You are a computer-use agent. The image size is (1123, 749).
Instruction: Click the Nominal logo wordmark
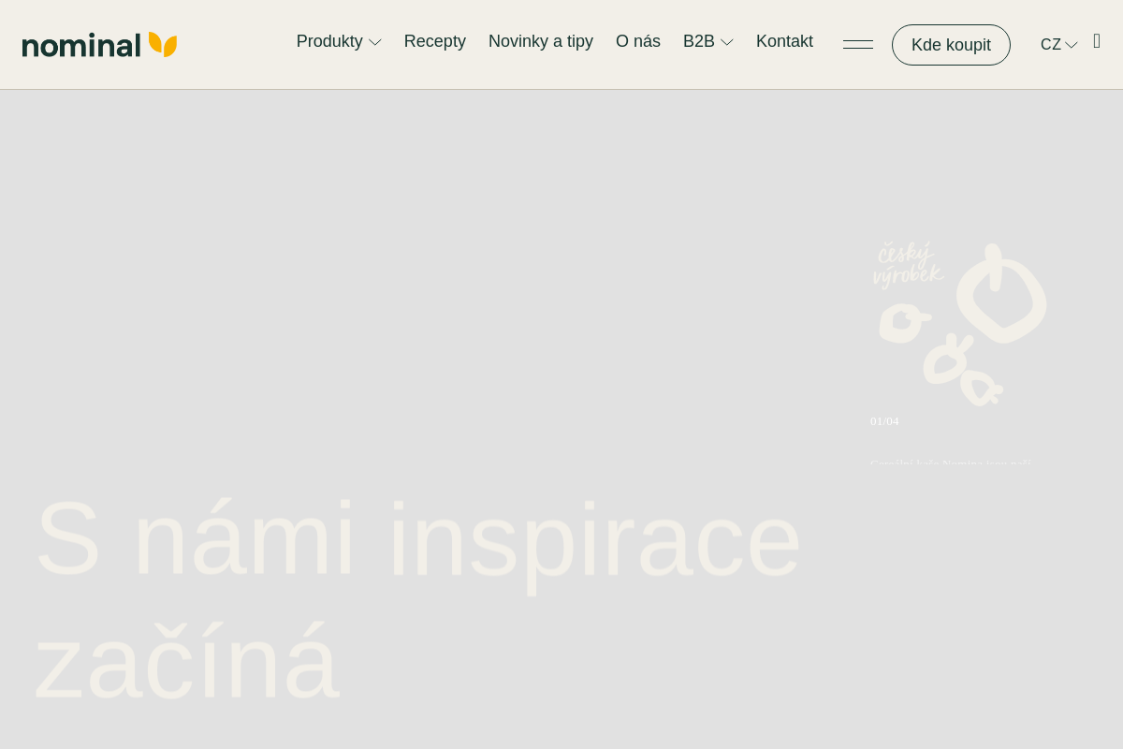[x=81, y=45]
